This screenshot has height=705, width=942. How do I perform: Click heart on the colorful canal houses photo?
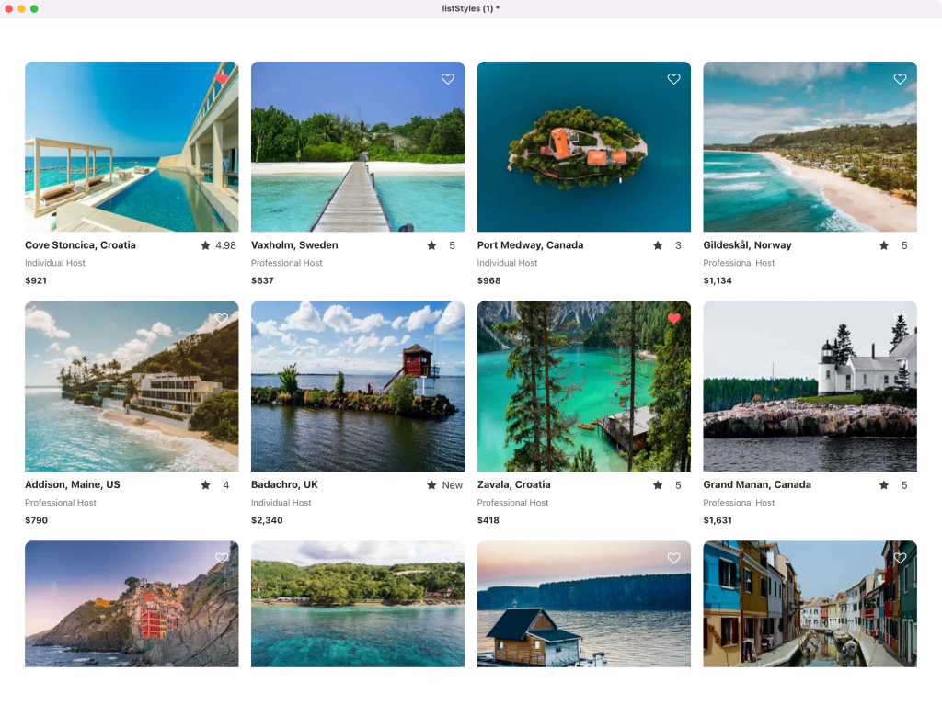tap(901, 558)
